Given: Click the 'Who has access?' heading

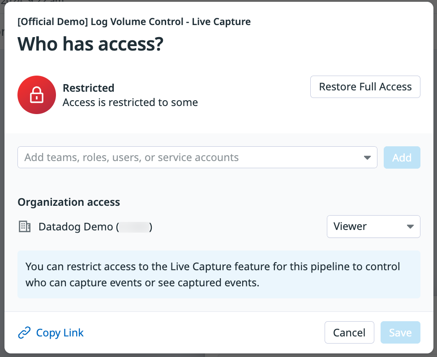Looking at the screenshot, I should pos(90,44).
